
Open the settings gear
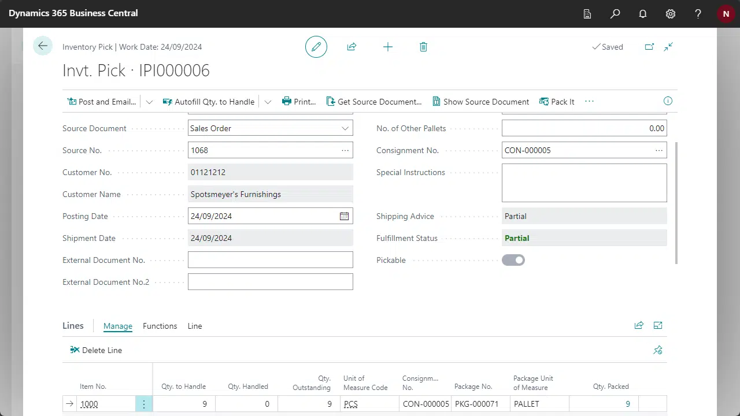(x=671, y=13)
